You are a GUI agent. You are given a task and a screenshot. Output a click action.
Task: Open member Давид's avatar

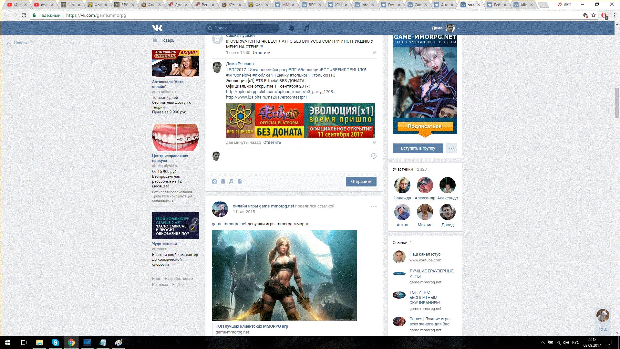tap(448, 212)
